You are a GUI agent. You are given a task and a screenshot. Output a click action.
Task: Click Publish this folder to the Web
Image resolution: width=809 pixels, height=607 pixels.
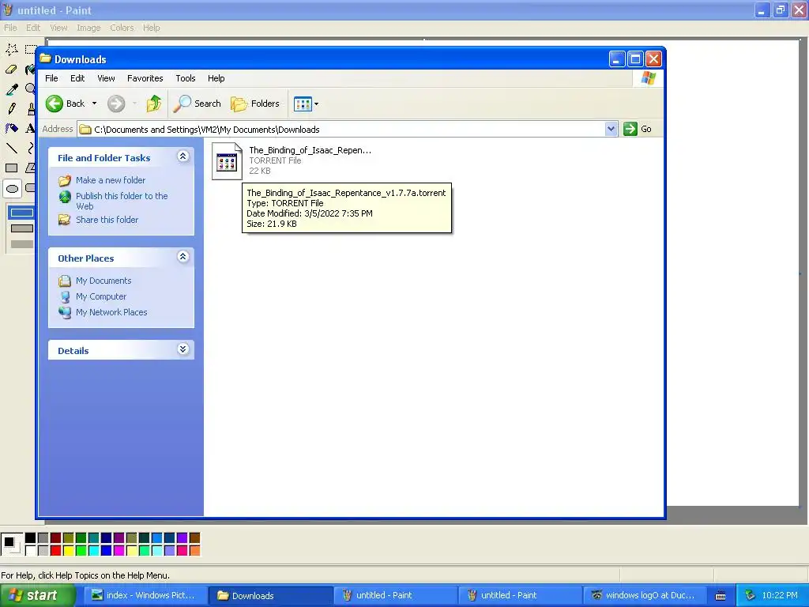(122, 202)
